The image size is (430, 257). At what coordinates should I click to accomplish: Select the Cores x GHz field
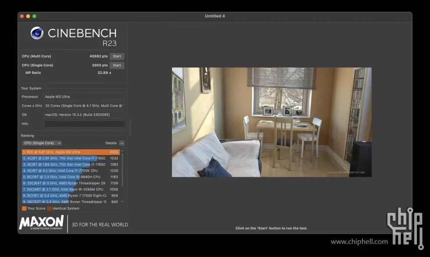tap(84, 106)
